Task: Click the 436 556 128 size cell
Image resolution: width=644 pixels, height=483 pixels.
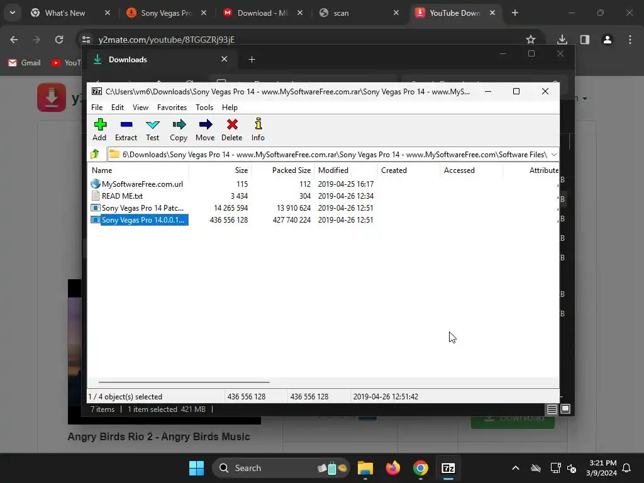Action: point(229,219)
